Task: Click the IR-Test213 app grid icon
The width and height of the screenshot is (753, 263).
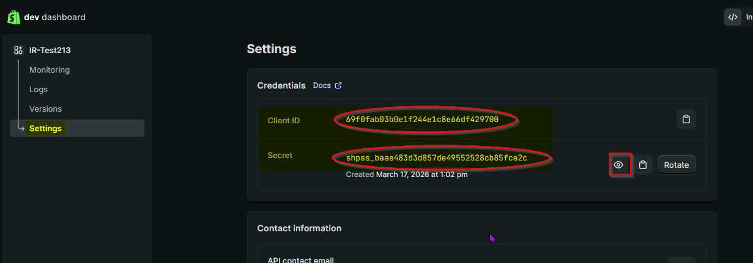Action: 18,50
